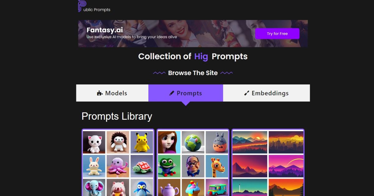Open the Earth globe clay thumbnail
Viewport: 374px width, 196px height.
pyautogui.click(x=193, y=142)
